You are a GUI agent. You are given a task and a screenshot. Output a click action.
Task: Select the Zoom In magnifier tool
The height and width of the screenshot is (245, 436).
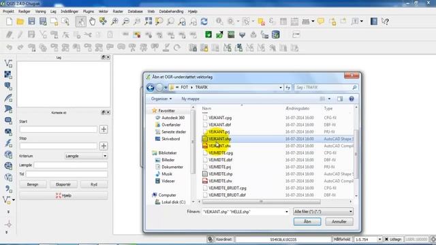(x=114, y=21)
